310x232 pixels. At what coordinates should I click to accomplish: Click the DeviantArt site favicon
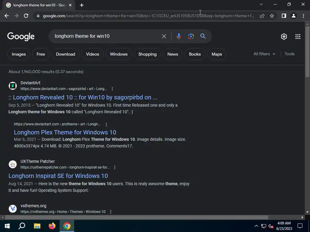(13, 85)
